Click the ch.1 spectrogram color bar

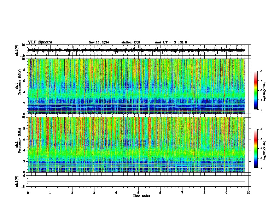256,90
